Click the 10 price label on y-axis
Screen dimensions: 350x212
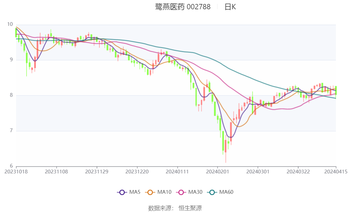[10, 24]
